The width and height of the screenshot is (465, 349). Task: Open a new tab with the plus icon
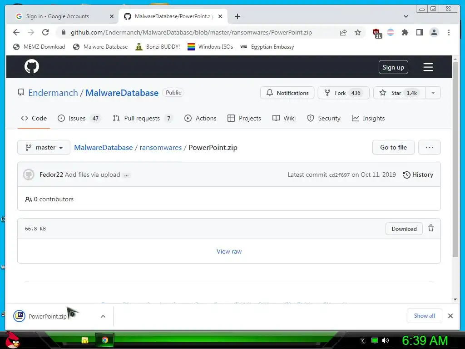237,16
